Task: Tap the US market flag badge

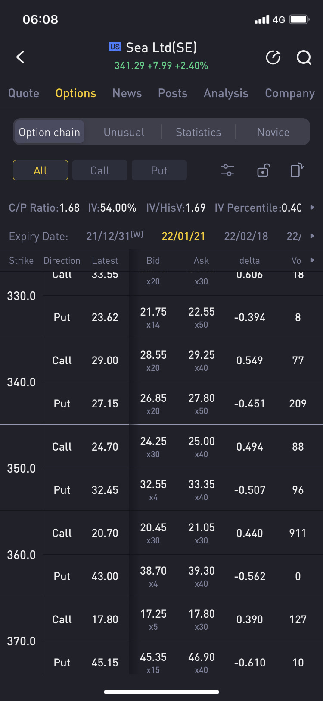Action: click(x=115, y=47)
